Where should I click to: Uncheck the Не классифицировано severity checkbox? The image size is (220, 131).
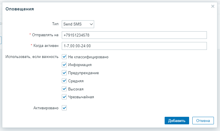tap(64, 57)
